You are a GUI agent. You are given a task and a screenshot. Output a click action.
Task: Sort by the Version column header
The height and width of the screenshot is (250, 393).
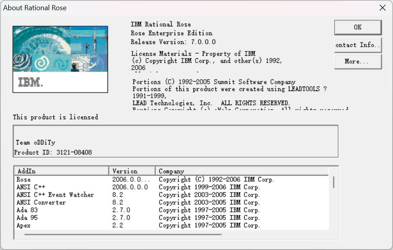(x=132, y=171)
